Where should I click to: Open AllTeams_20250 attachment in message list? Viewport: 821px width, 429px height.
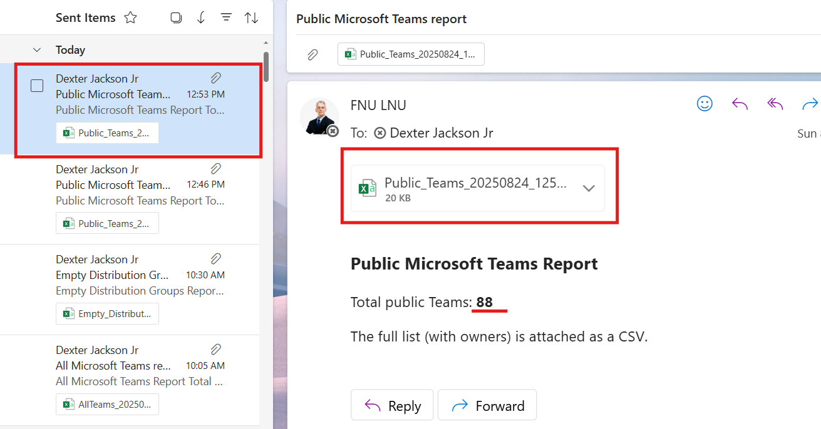107,405
